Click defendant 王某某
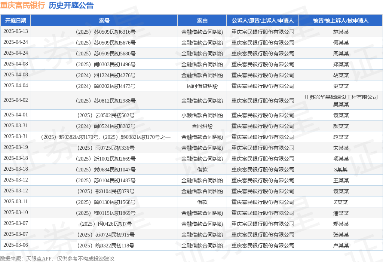383x262 pixels. [341, 180]
